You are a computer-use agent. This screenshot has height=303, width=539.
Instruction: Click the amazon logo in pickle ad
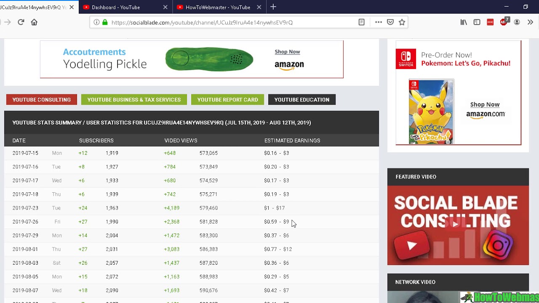(x=289, y=65)
